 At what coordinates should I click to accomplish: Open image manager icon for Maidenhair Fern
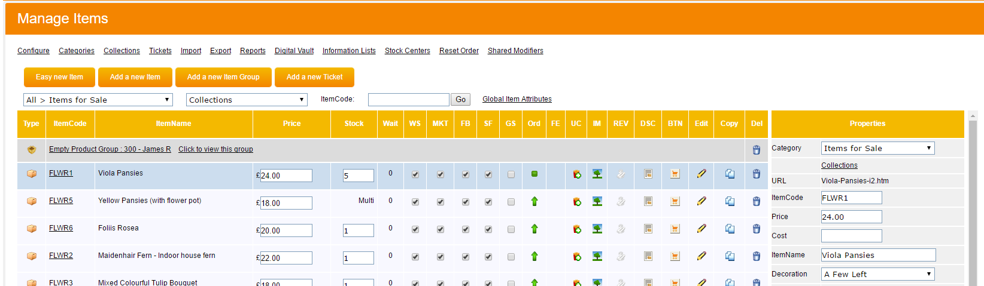pos(597,256)
